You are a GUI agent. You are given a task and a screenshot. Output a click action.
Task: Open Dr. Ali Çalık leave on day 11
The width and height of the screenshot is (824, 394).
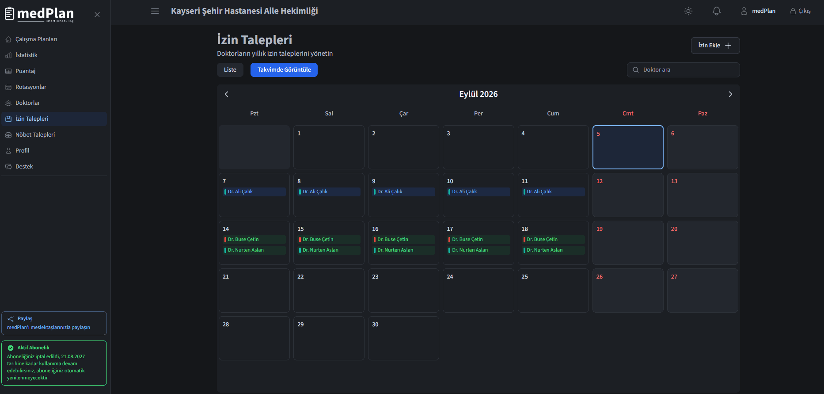[x=553, y=192]
